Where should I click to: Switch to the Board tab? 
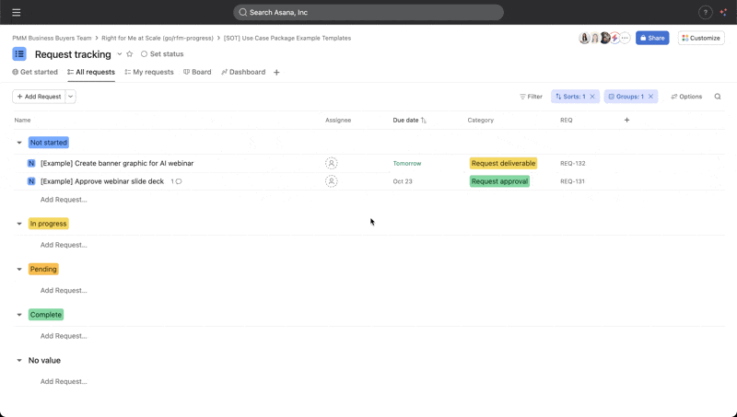(x=197, y=72)
